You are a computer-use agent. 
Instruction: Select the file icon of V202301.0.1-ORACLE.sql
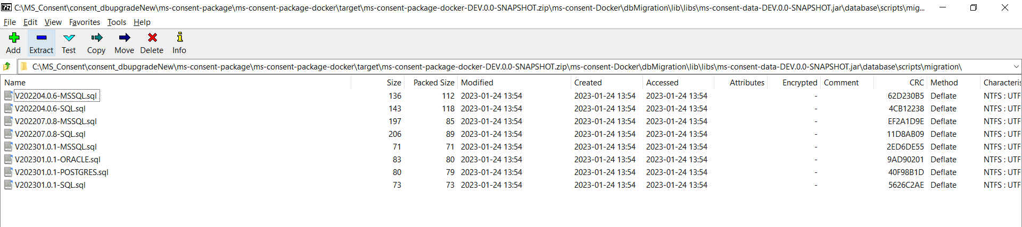(8, 159)
